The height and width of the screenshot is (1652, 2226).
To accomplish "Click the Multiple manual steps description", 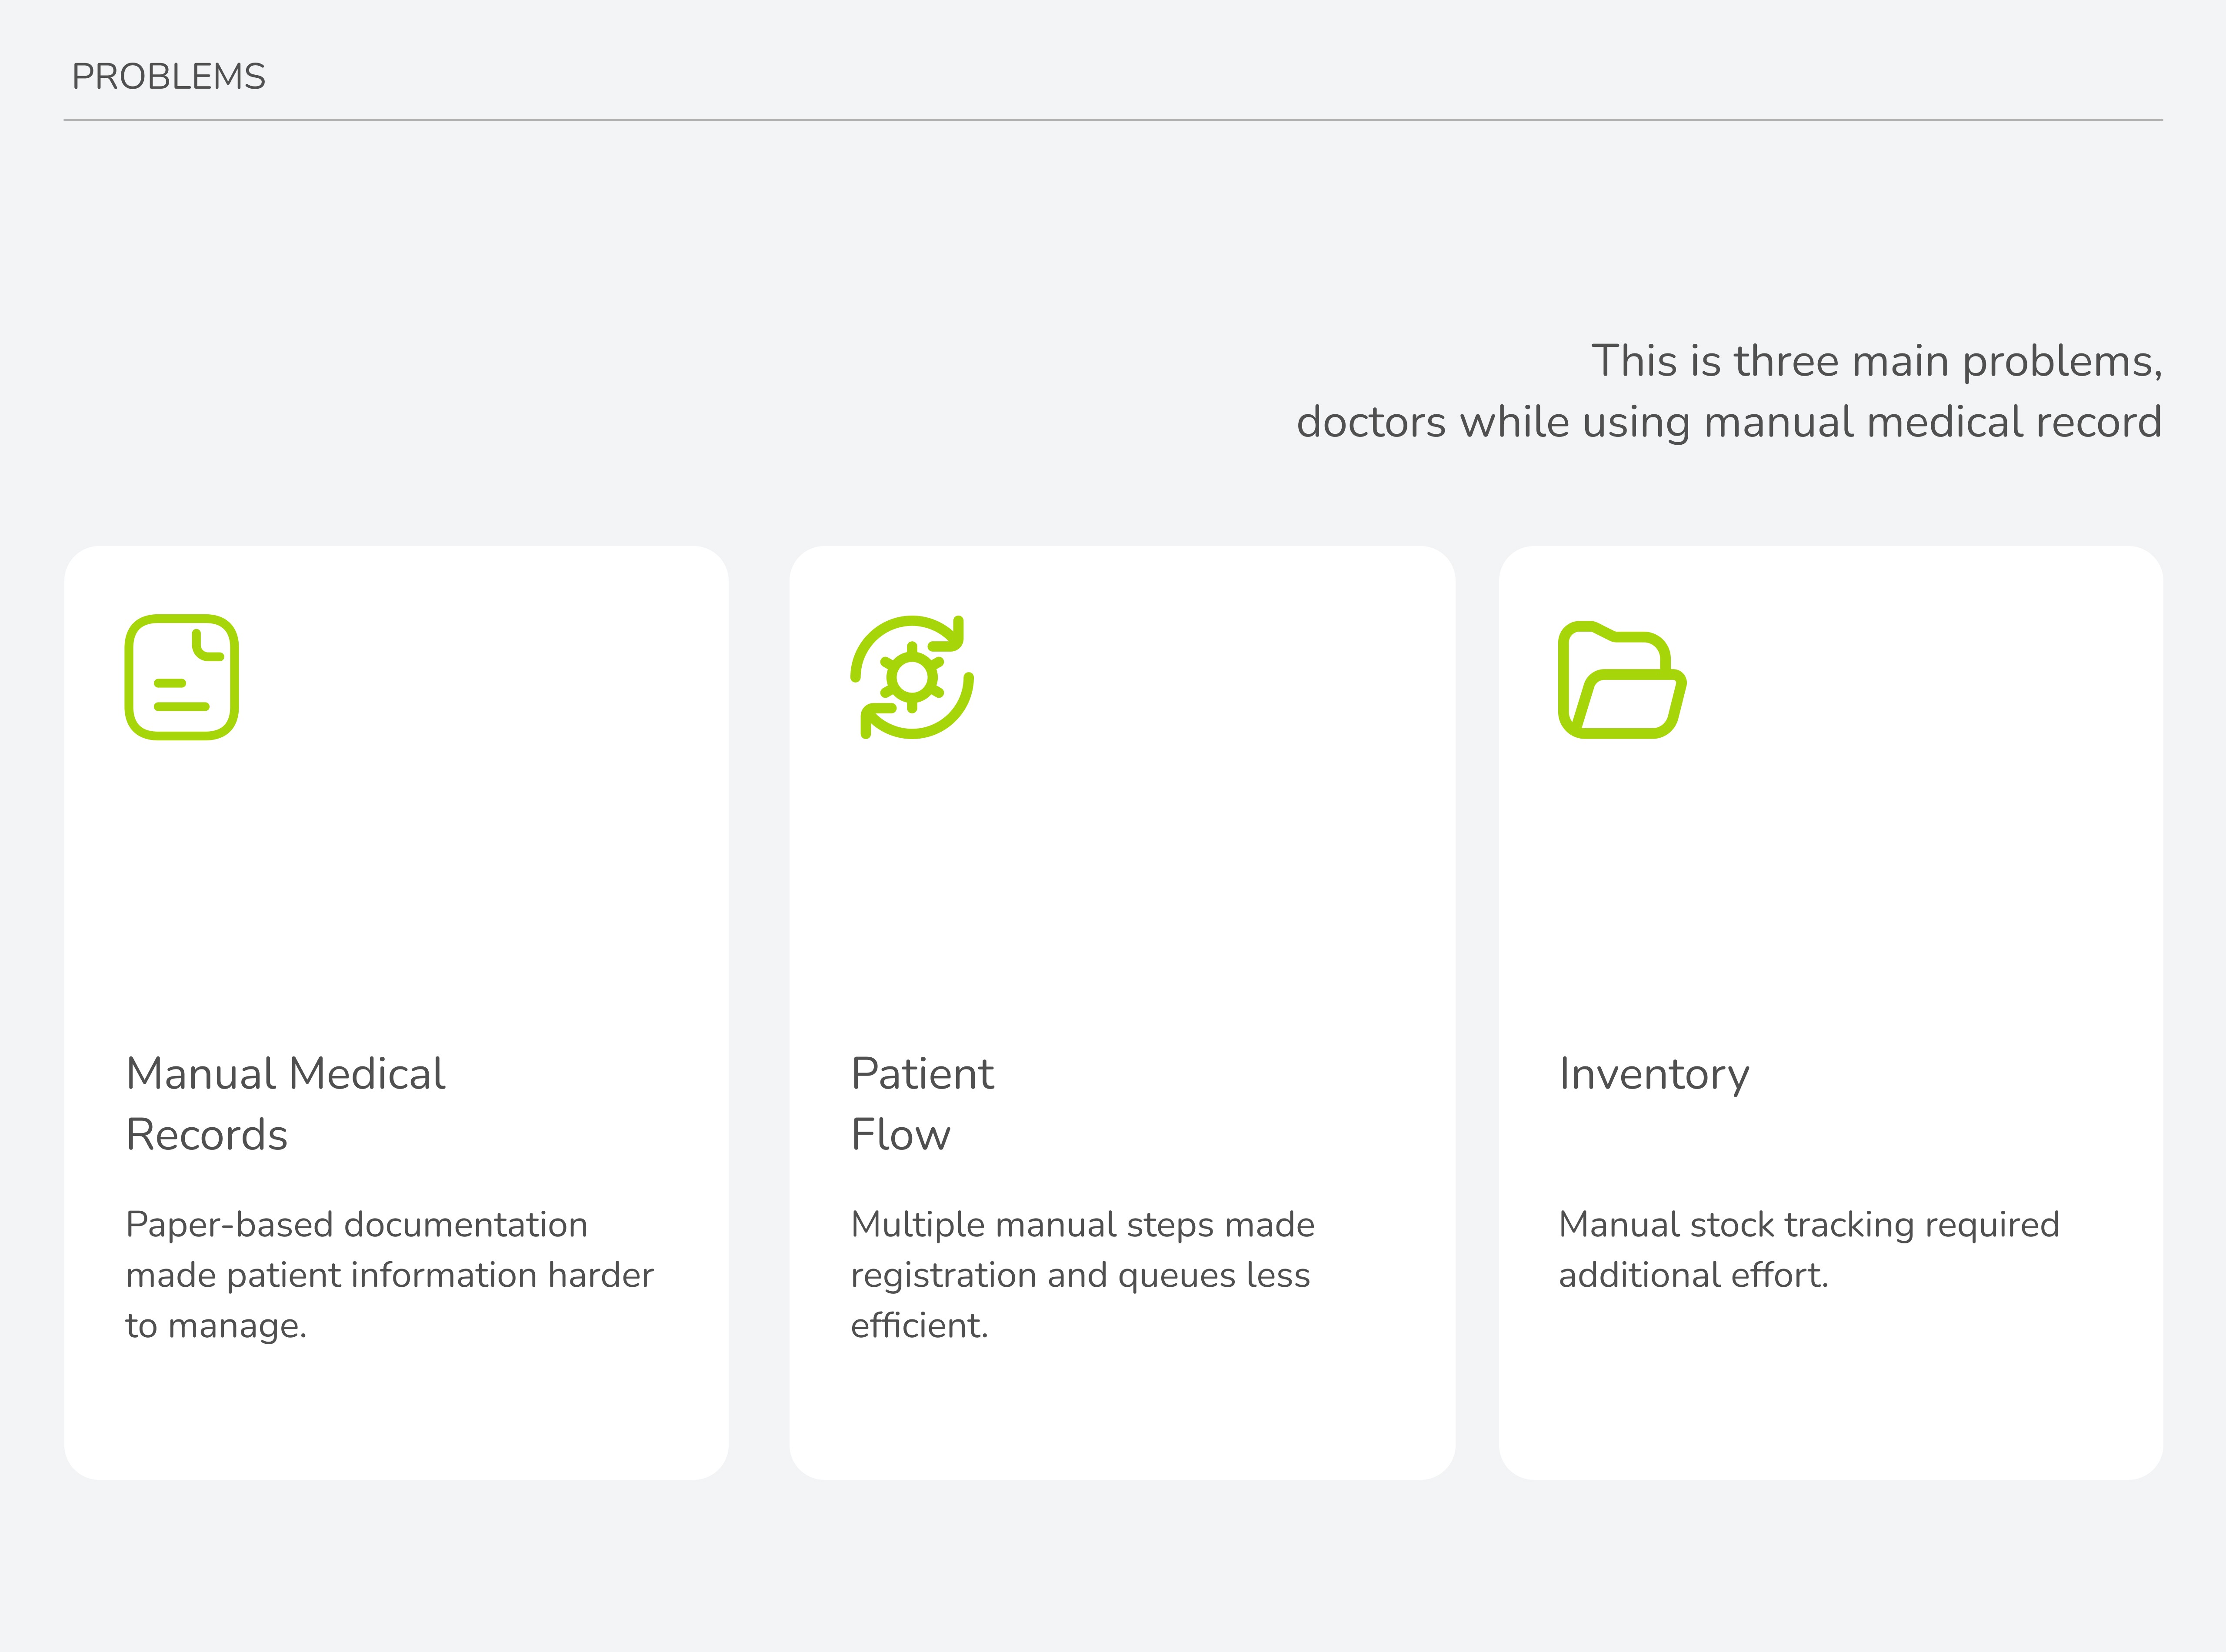I will tap(1083, 1275).
